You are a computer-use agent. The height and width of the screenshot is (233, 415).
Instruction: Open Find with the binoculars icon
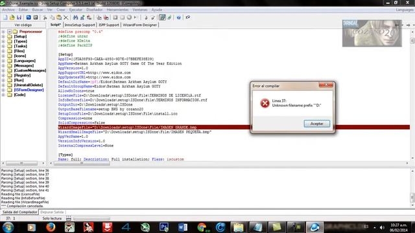click(75, 17)
